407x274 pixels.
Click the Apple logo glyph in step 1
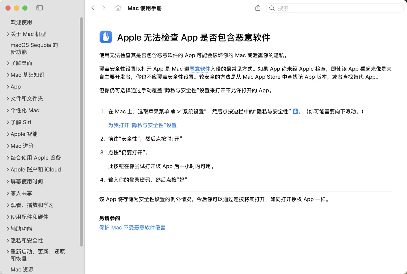pyautogui.click(x=173, y=111)
